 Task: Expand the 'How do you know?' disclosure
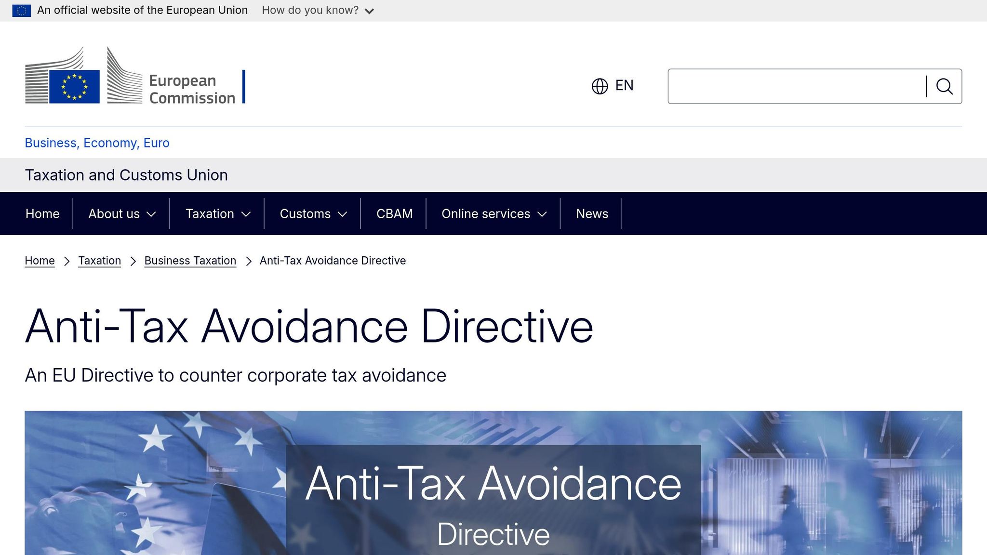point(370,10)
